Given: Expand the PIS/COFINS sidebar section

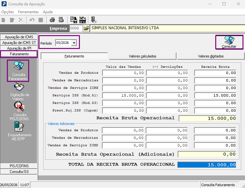Looking at the screenshot, I should coord(19,166).
